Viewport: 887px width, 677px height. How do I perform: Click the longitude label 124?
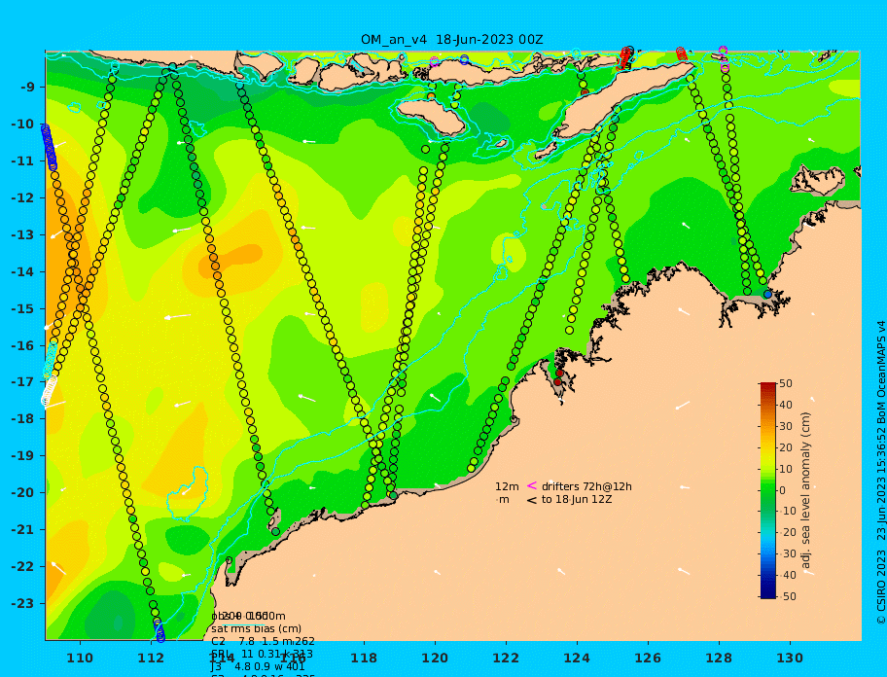click(577, 658)
